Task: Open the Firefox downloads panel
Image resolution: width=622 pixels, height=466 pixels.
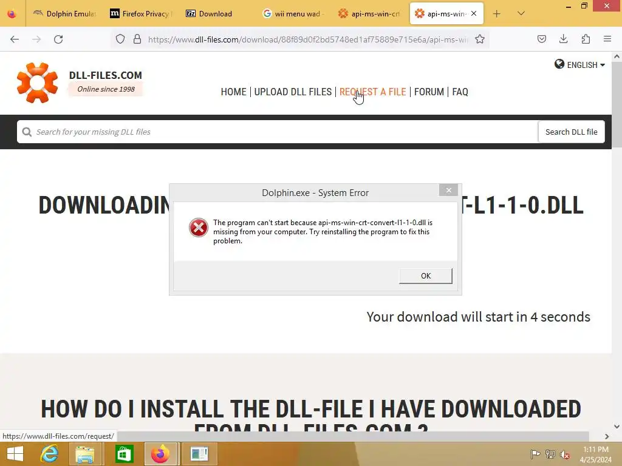Action: tap(563, 39)
